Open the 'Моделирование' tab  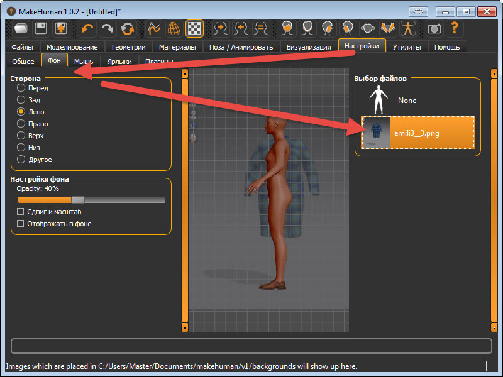coord(72,47)
